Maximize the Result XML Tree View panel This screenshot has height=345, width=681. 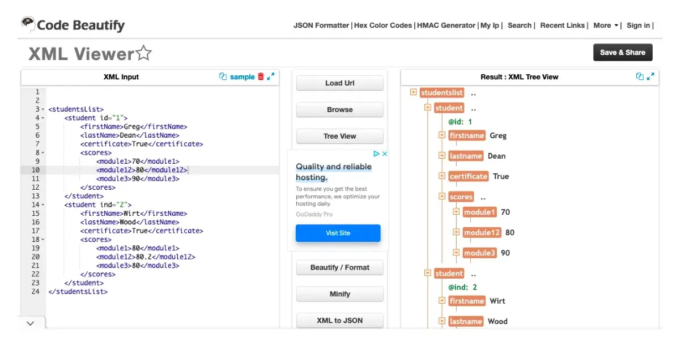click(650, 76)
